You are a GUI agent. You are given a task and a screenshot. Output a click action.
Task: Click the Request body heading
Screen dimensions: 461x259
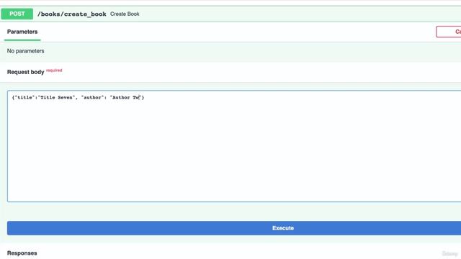click(26, 72)
